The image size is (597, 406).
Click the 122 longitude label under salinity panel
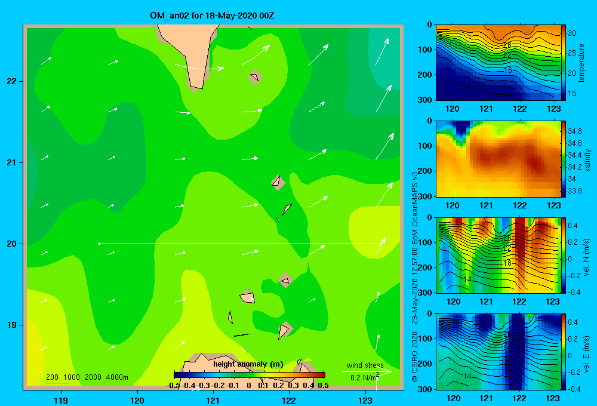pos(520,205)
